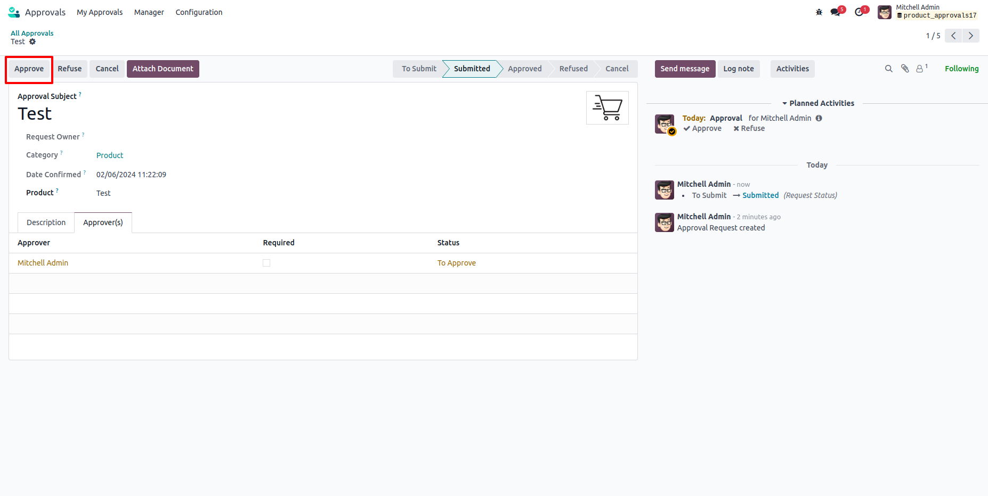The height and width of the screenshot is (496, 988).
Task: Show help for Approval Subject question mark
Action: pyautogui.click(x=80, y=94)
